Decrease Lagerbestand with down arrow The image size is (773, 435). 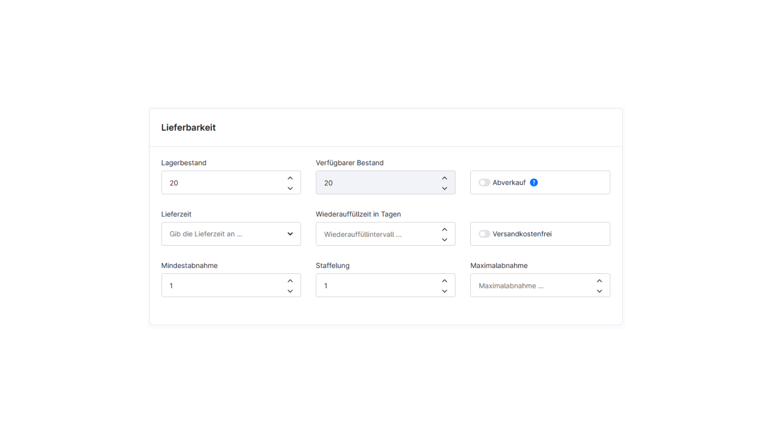[290, 188]
